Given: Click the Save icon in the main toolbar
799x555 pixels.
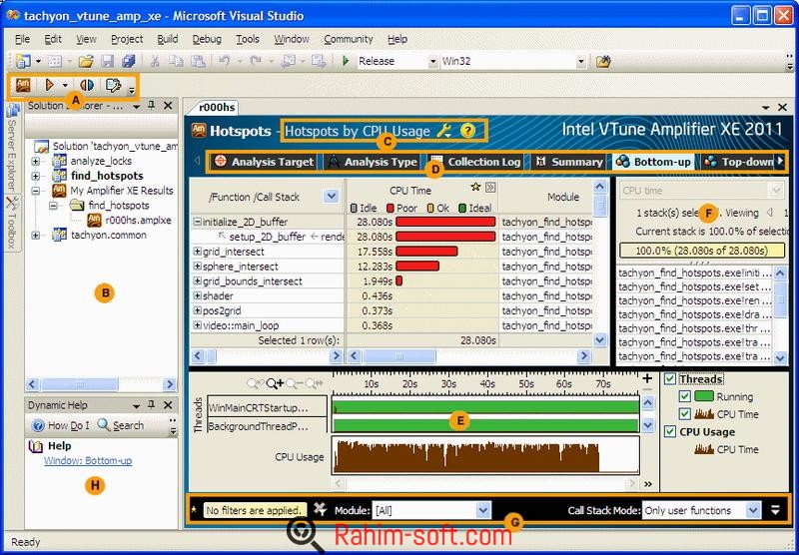Looking at the screenshot, I should [x=109, y=61].
